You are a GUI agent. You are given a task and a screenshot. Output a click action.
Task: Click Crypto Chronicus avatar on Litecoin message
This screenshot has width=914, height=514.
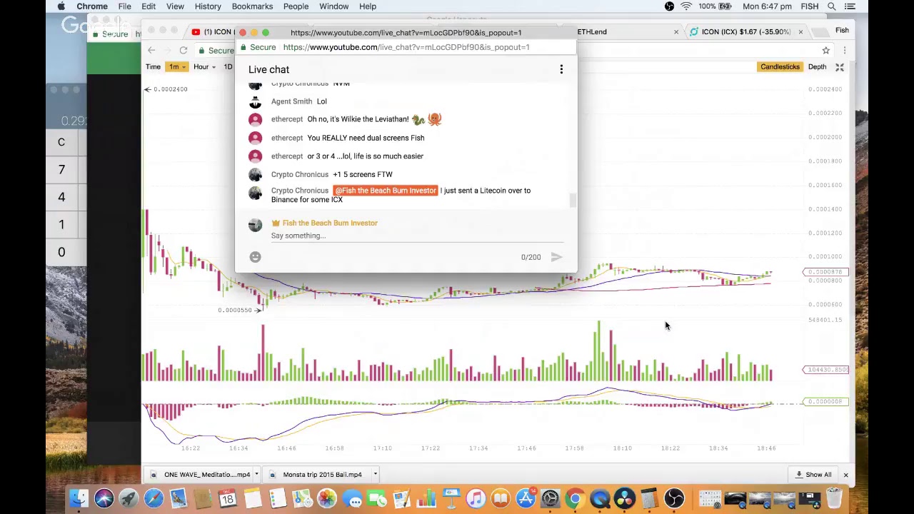point(255,193)
